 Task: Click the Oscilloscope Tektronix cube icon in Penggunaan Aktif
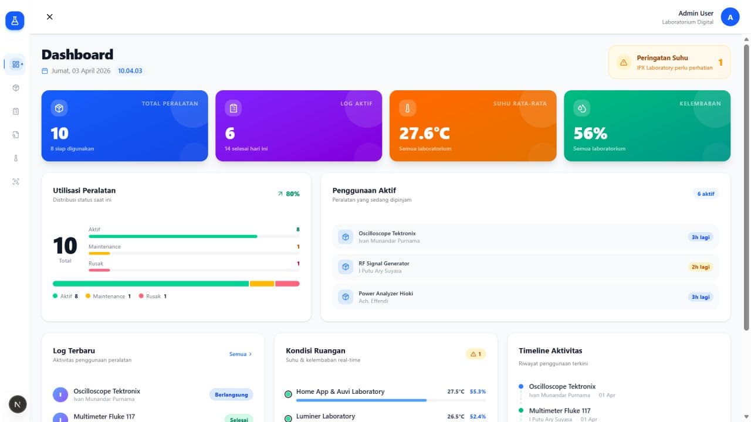(346, 237)
